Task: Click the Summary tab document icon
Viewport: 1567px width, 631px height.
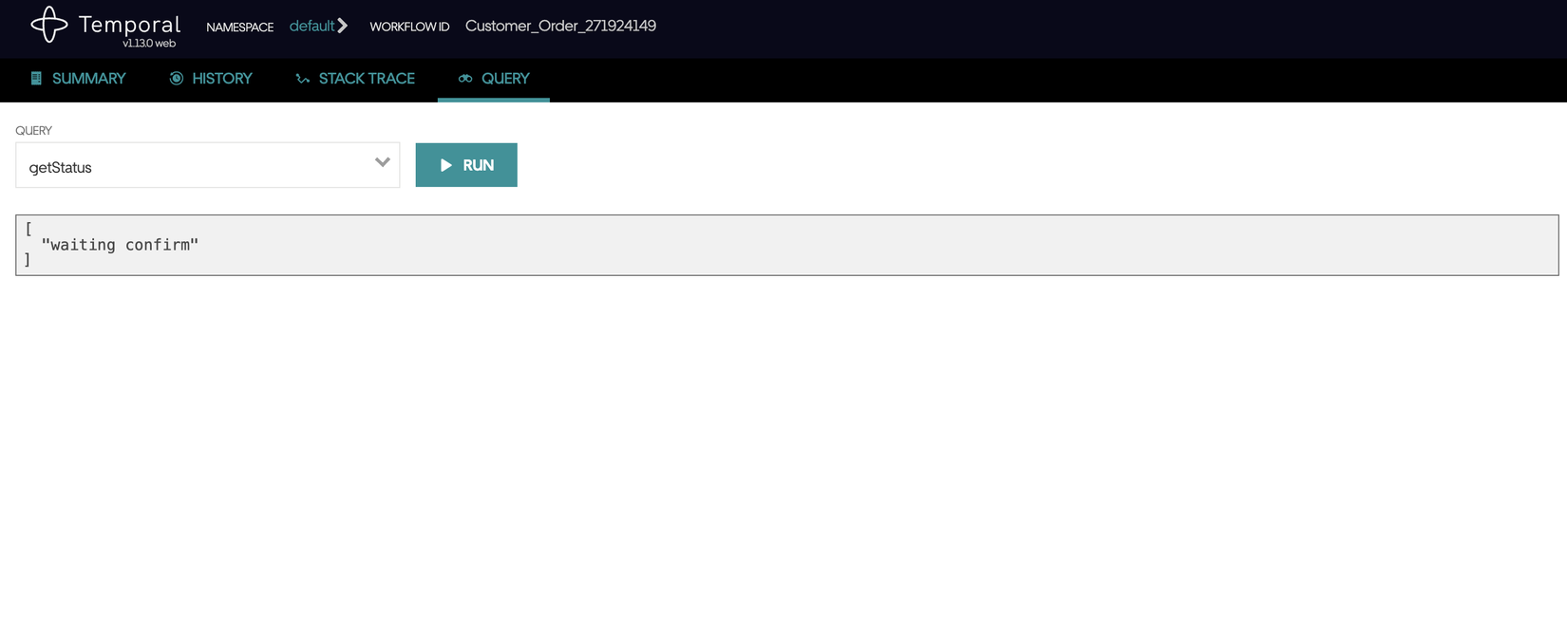Action: (36, 79)
